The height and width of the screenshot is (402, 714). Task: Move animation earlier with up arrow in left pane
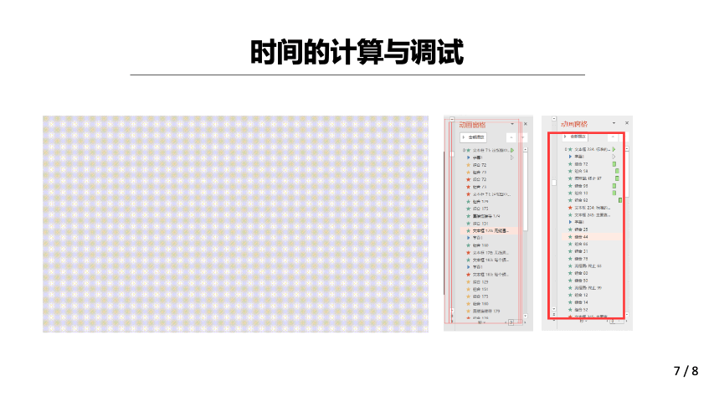511,137
